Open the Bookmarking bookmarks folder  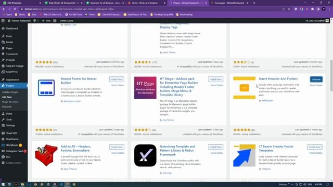pyautogui.click(x=184, y=15)
